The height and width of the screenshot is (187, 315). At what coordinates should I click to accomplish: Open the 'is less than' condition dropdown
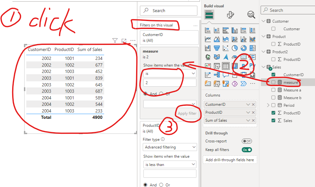[170, 165]
